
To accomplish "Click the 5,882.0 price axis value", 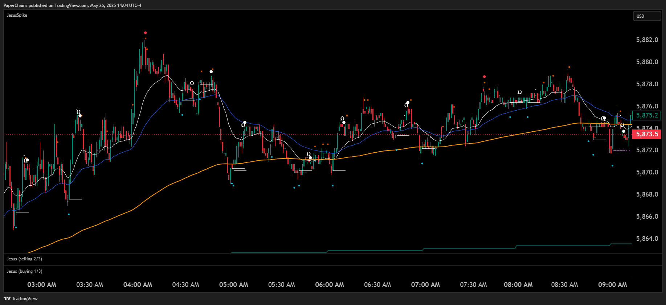I will 647,40.
